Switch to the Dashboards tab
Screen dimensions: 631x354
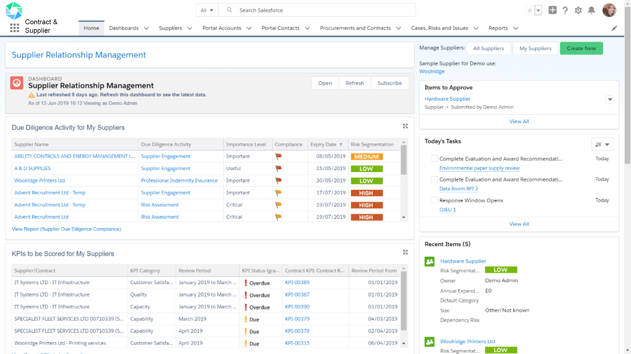124,28
